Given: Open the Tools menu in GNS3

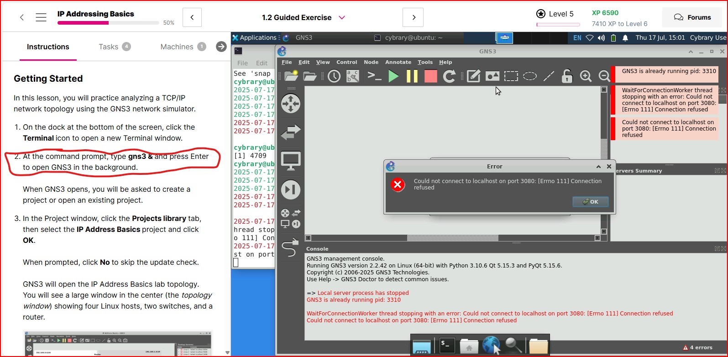Looking at the screenshot, I should 424,62.
